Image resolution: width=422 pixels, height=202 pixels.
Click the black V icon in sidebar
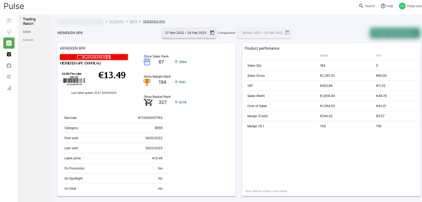pyautogui.click(x=9, y=54)
